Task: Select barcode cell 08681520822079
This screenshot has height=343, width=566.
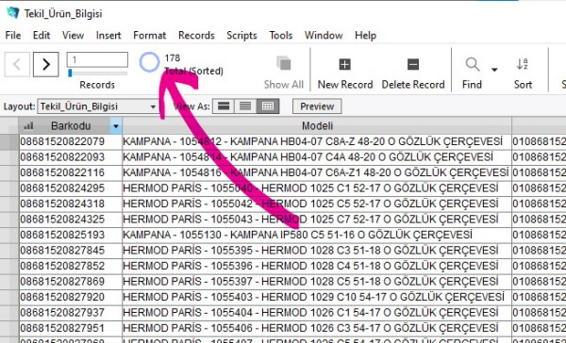Action: coord(71,141)
